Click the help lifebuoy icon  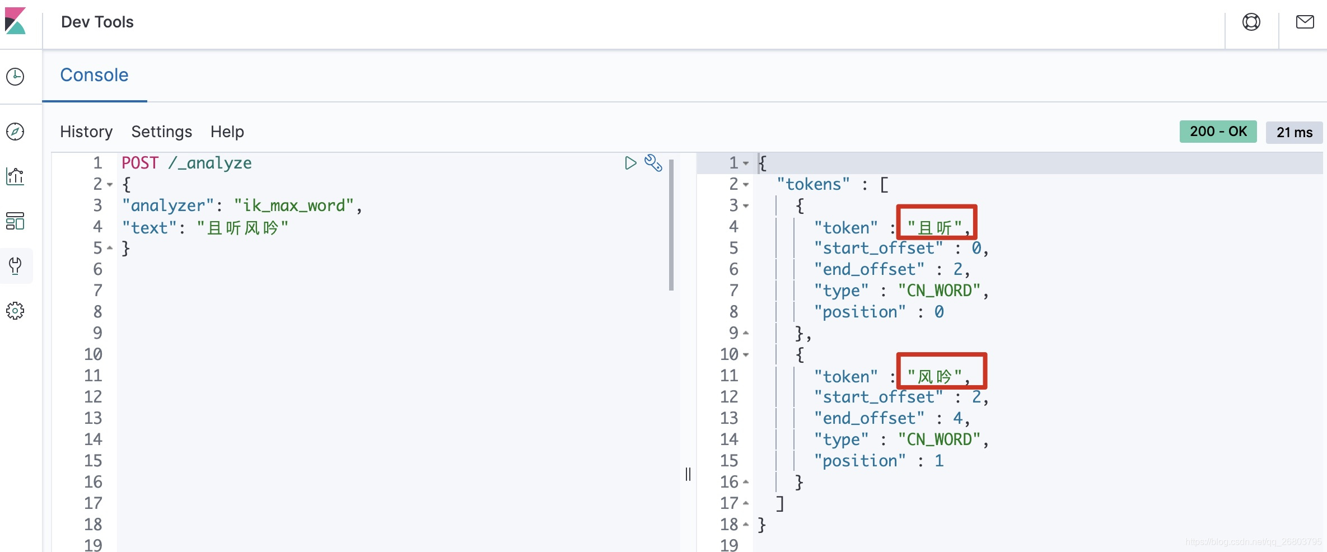point(1251,22)
